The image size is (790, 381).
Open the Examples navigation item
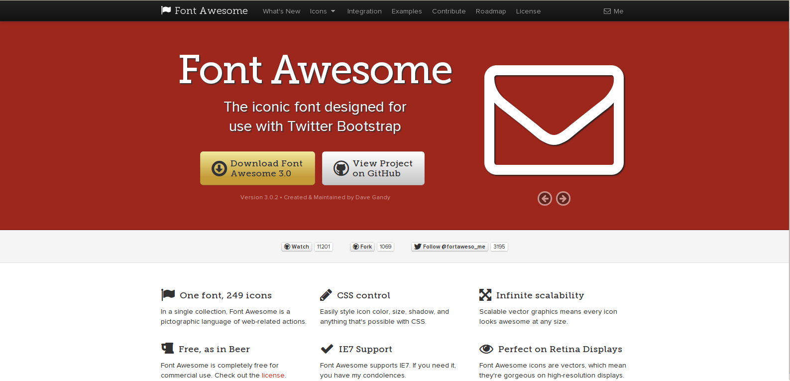tap(407, 11)
